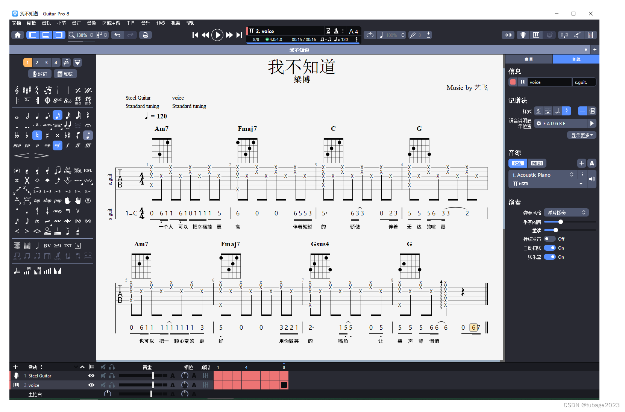The width and height of the screenshot is (625, 412).
Task: Toggle the left panel visibility
Action: [33, 35]
